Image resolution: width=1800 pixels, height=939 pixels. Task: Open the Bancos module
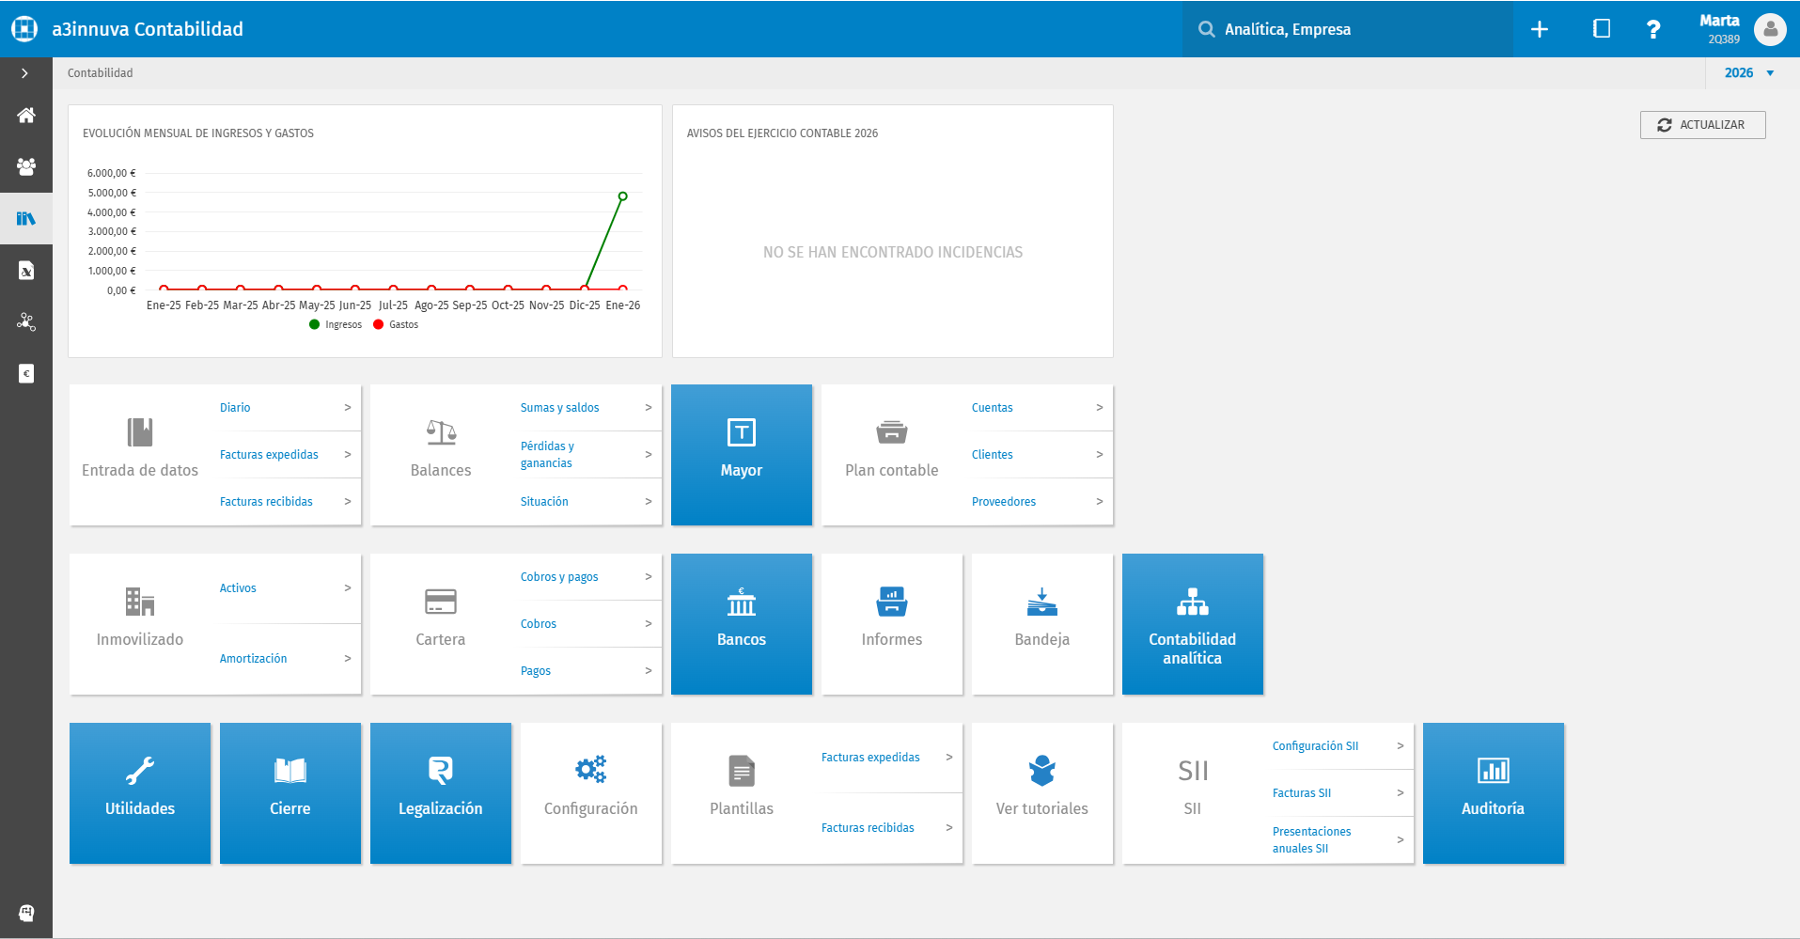coord(741,623)
